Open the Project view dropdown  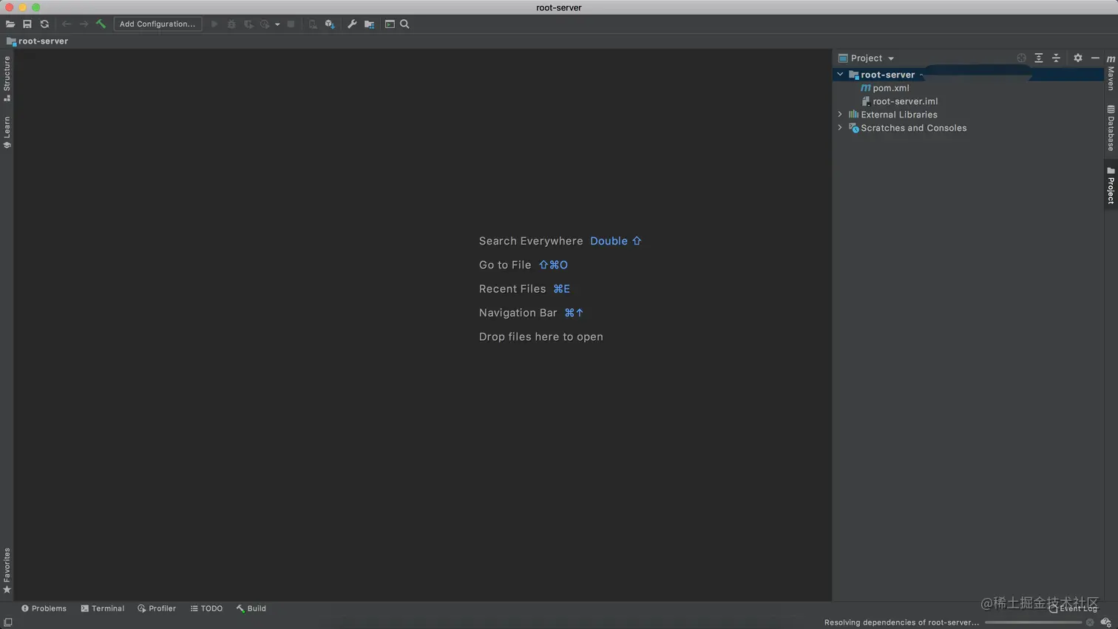[x=867, y=58]
